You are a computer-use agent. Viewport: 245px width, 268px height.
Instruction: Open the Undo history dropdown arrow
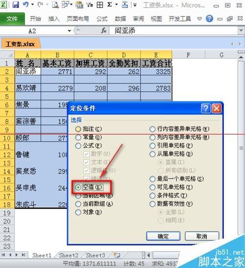pos(32,4)
